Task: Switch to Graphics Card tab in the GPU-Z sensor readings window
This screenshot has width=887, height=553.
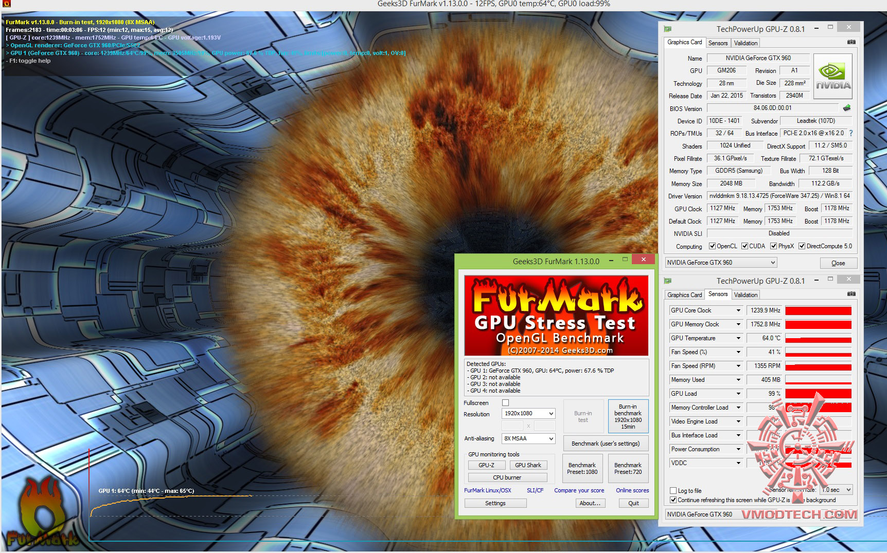Action: (684, 295)
